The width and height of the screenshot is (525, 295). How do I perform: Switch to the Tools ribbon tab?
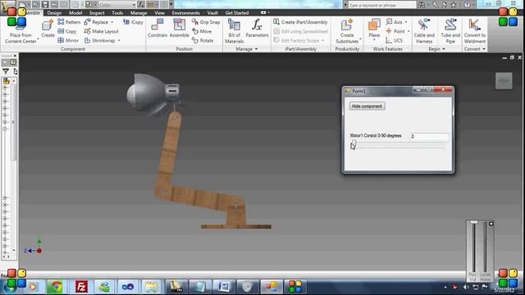(x=117, y=13)
